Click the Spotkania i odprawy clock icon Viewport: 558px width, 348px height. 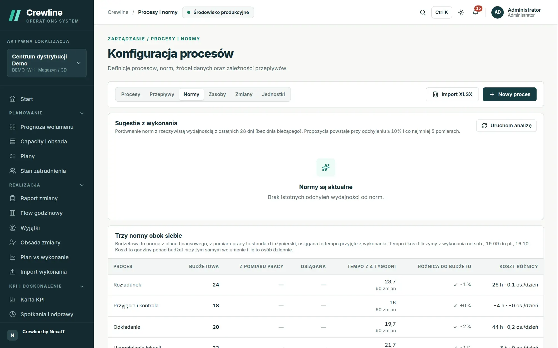pos(13,314)
